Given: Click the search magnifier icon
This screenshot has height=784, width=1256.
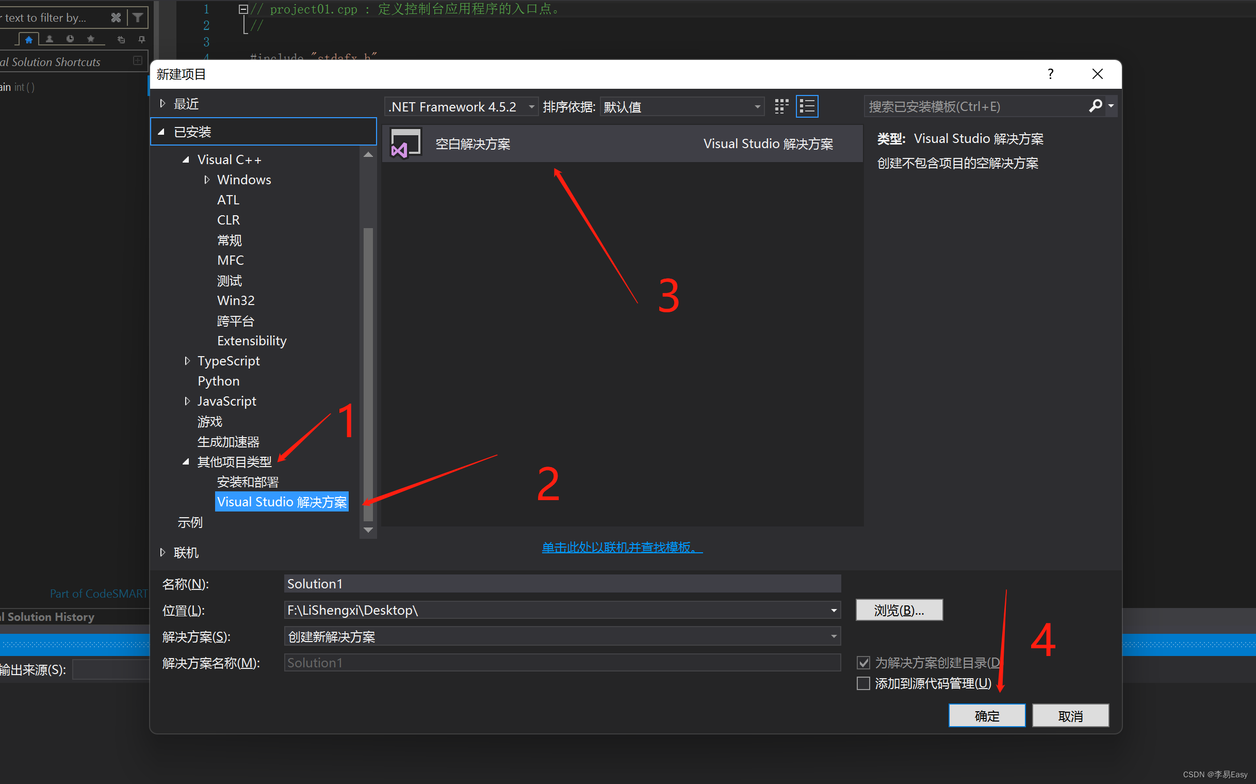Looking at the screenshot, I should coord(1095,106).
